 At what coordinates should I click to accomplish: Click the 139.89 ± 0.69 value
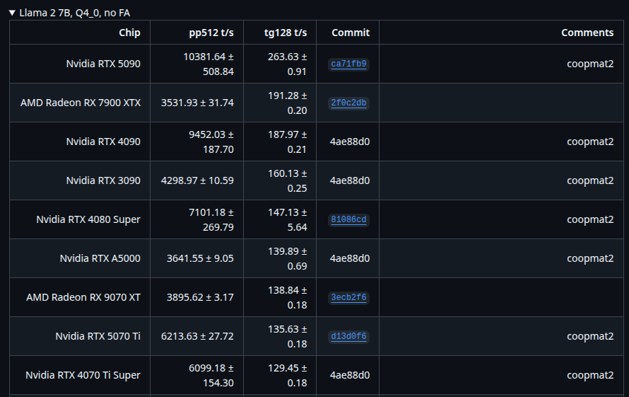pos(287,258)
